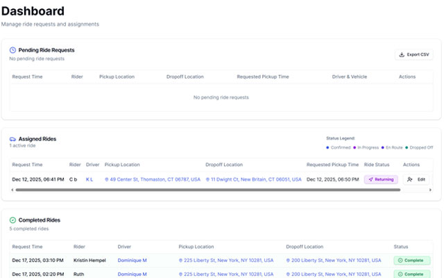Click the Confirmed blue legend dot
Viewport: 444px width, 278px height.
coord(327,147)
